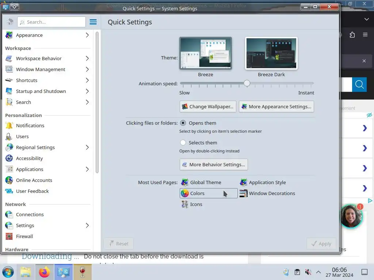Open the hamburger menu beside the search field
Viewport: 374px width, 280px height.
tap(93, 22)
